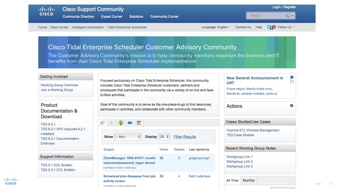The height and width of the screenshot is (189, 337).
Task: Click the Register link
Action: (x=289, y=7)
